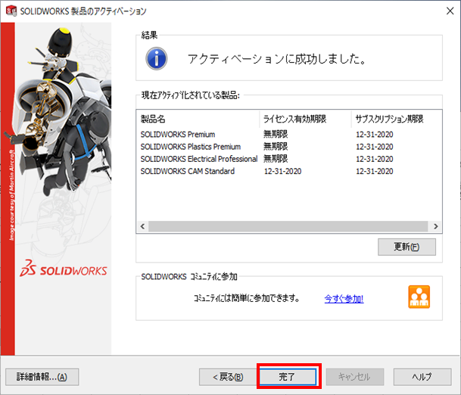Click CAM Standard license date 12-31-2020
461x395 pixels.
pos(282,171)
